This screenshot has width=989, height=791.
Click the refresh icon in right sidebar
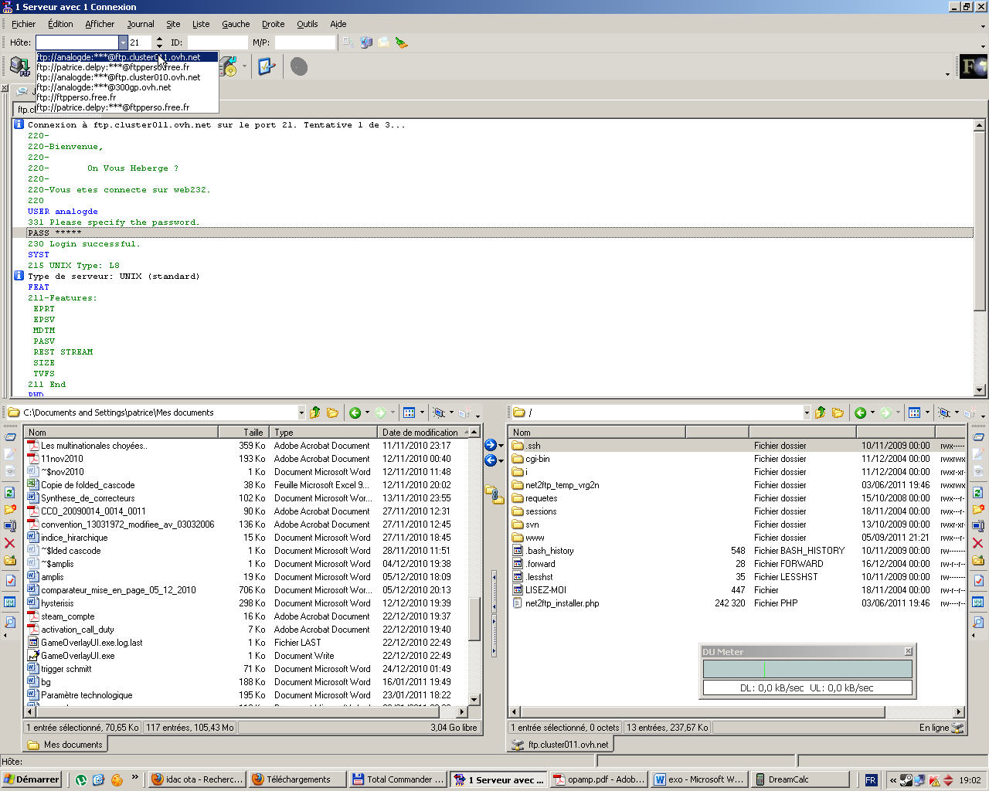[977, 492]
